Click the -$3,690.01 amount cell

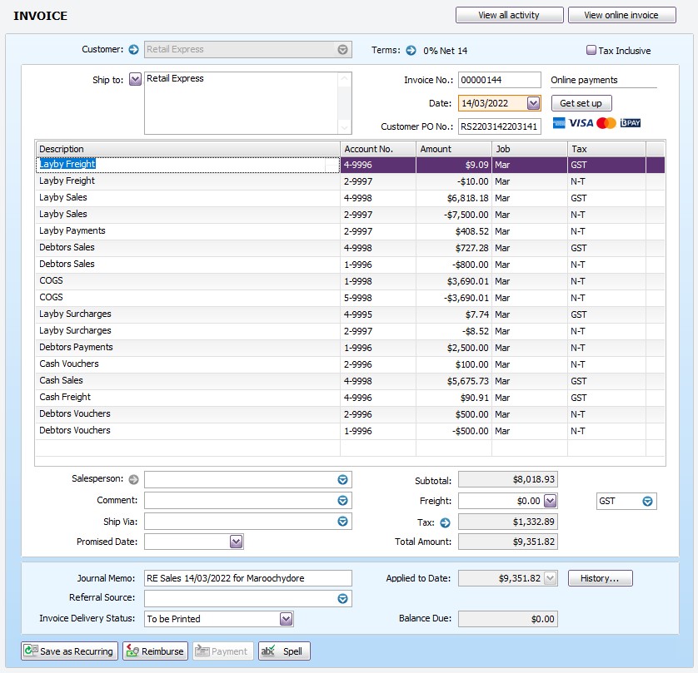(454, 298)
